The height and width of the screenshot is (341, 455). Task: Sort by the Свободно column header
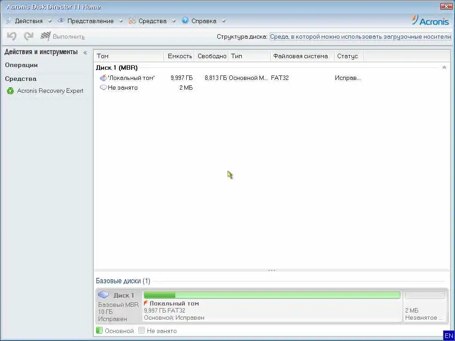(x=212, y=56)
